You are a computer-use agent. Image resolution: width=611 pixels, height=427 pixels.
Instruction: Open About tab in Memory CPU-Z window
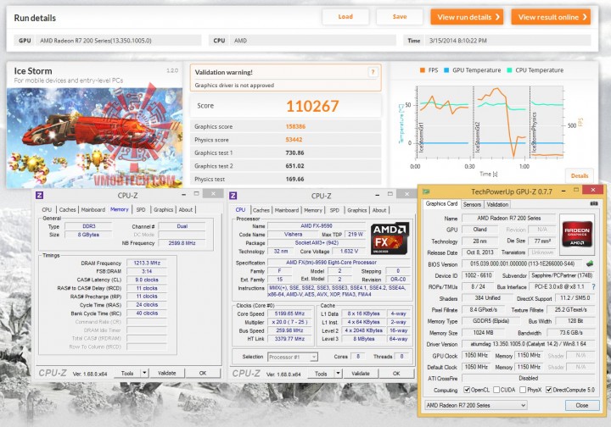point(186,209)
